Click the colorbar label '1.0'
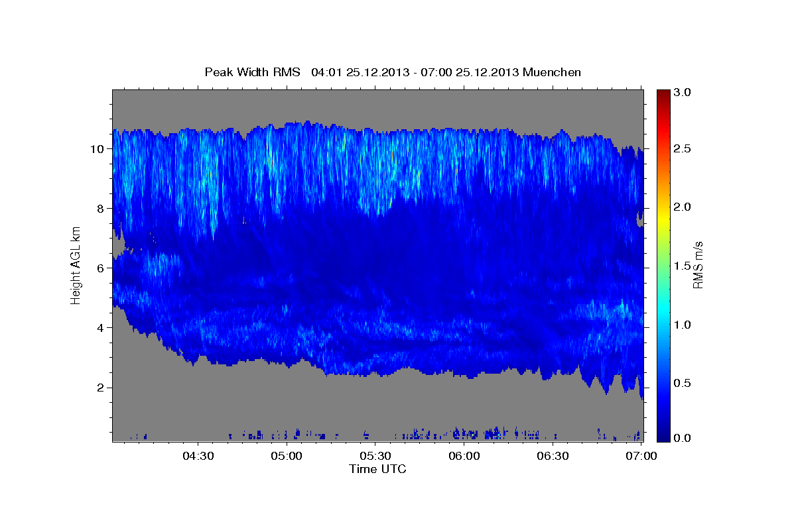796x530 pixels. tap(683, 325)
